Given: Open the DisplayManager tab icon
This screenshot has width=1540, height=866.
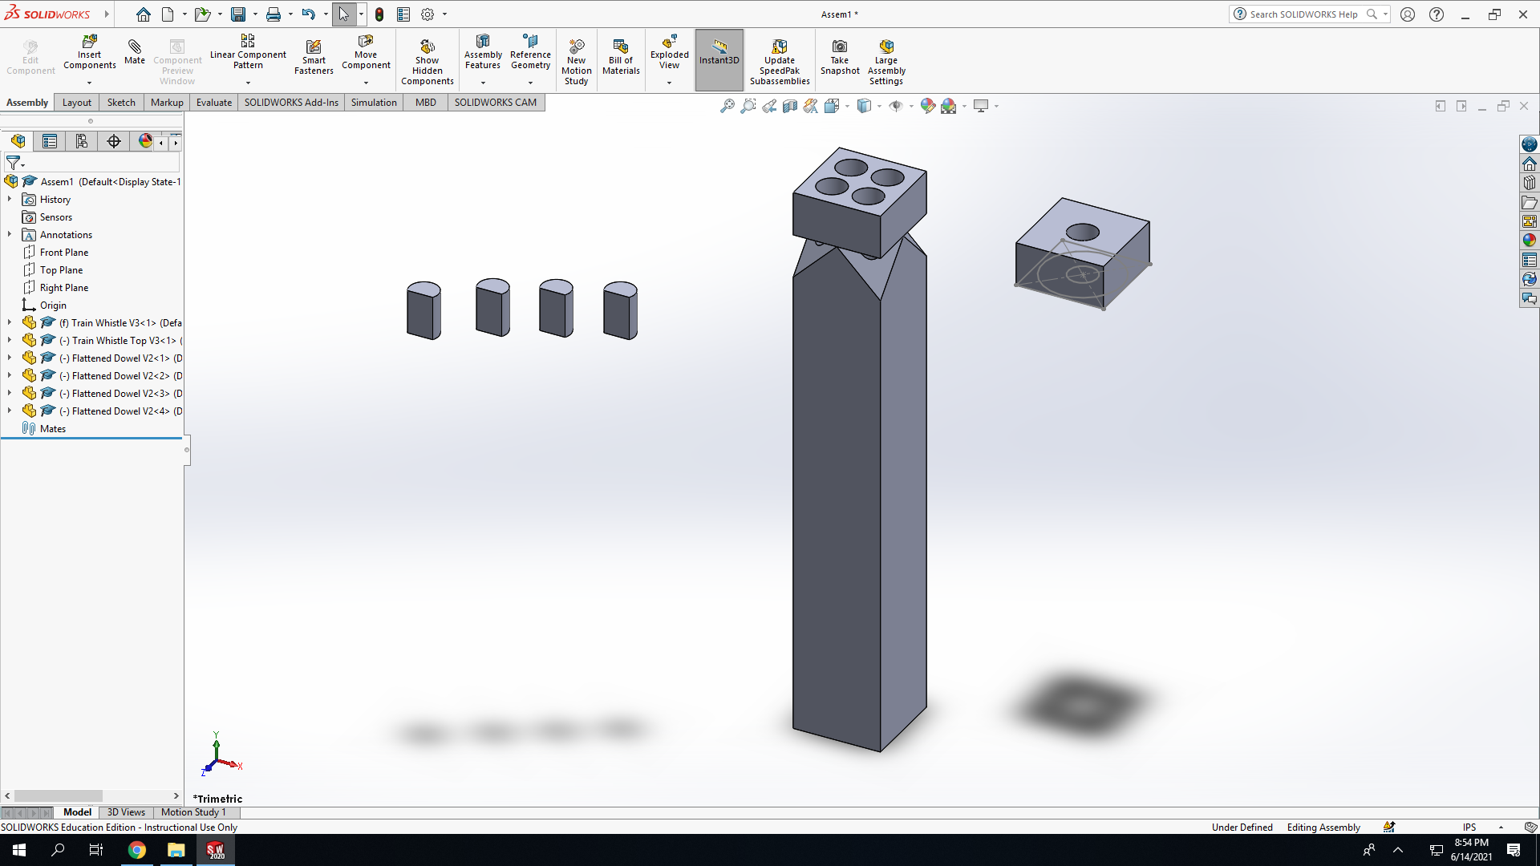Looking at the screenshot, I should point(145,141).
